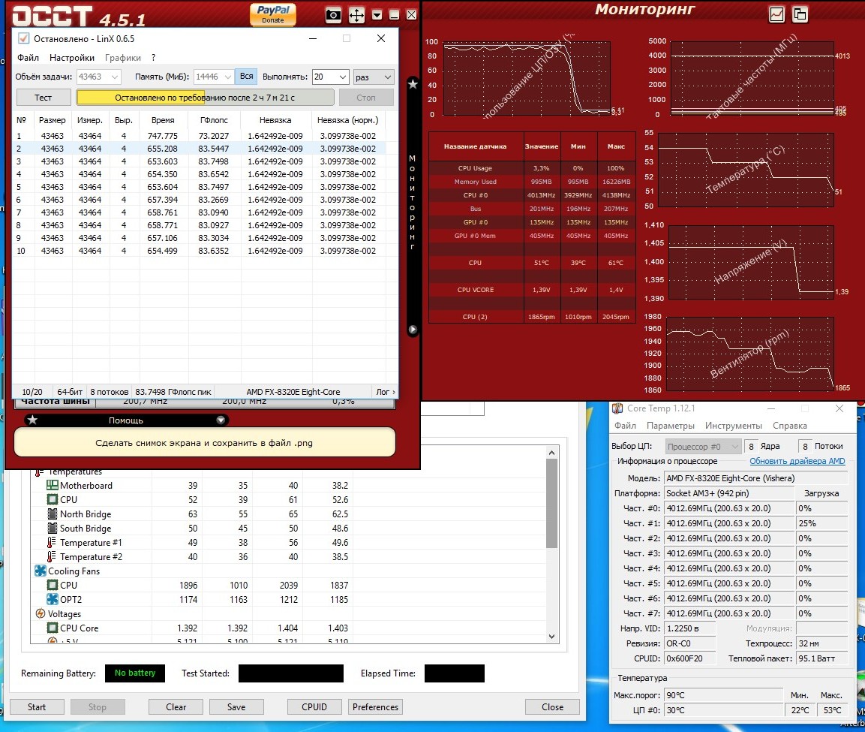Click the star icon on Мониторинг side strip

point(413,84)
